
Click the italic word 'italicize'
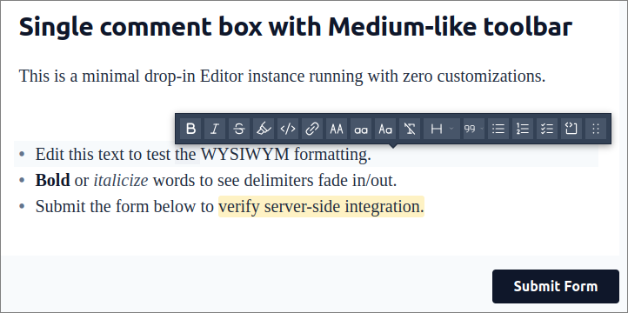(121, 181)
